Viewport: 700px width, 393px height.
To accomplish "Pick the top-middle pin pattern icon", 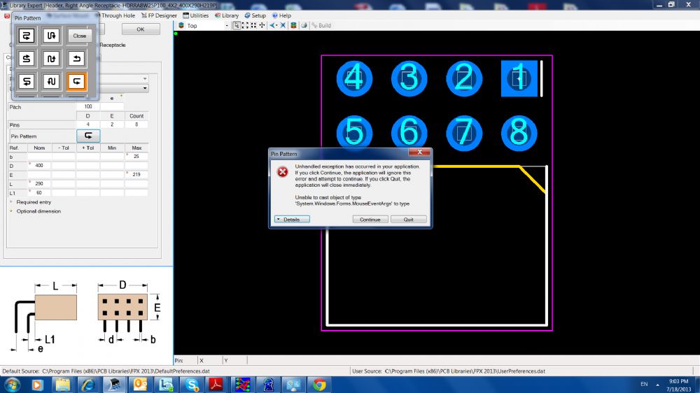I will coord(51,36).
